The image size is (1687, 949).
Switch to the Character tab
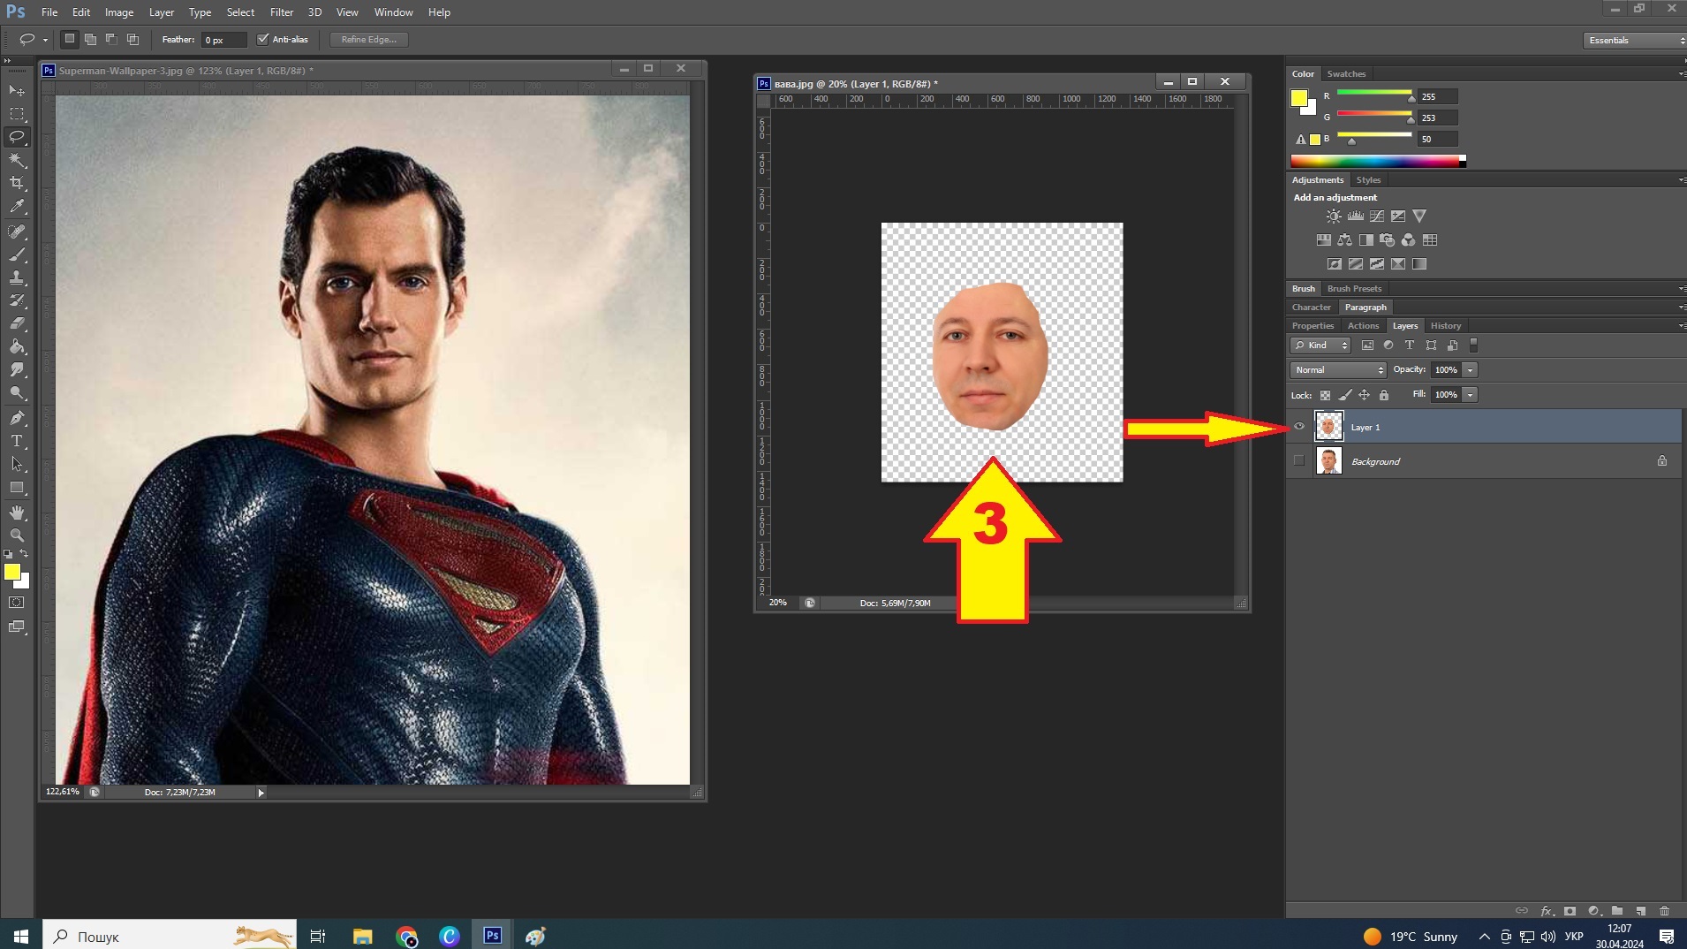(x=1311, y=307)
